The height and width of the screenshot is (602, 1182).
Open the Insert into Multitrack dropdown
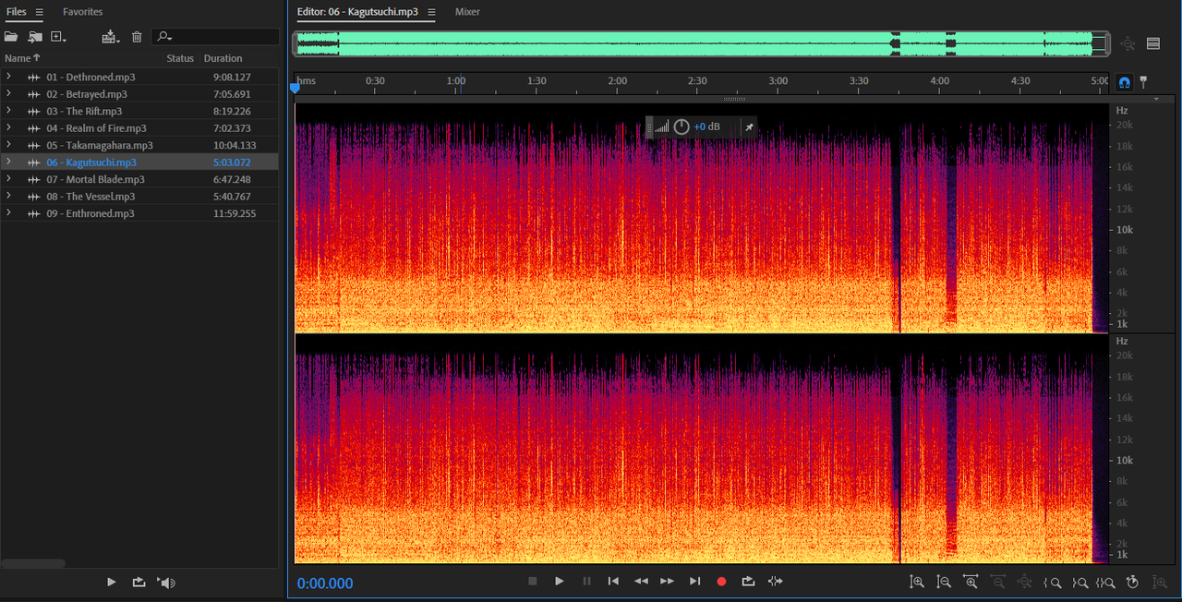tap(111, 37)
